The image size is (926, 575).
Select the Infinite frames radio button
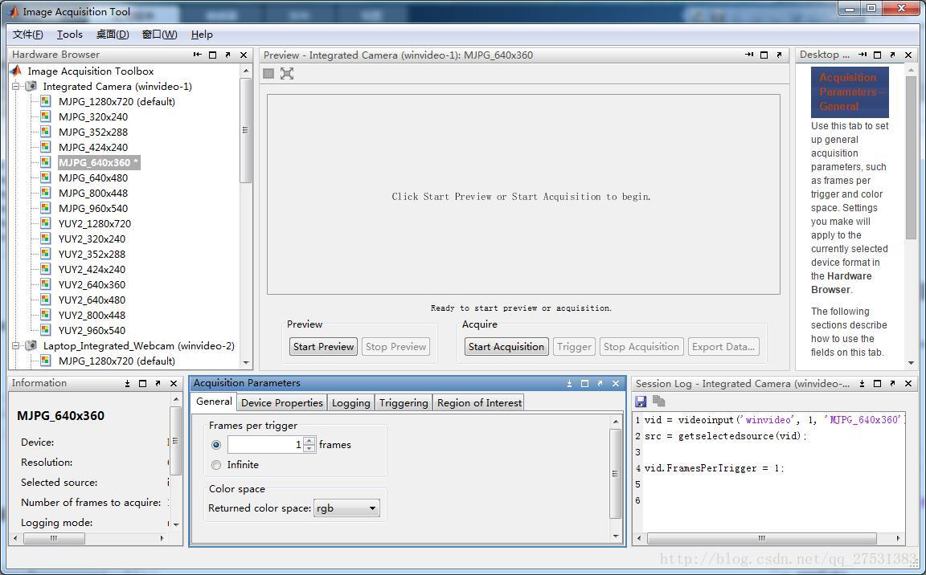(x=216, y=465)
